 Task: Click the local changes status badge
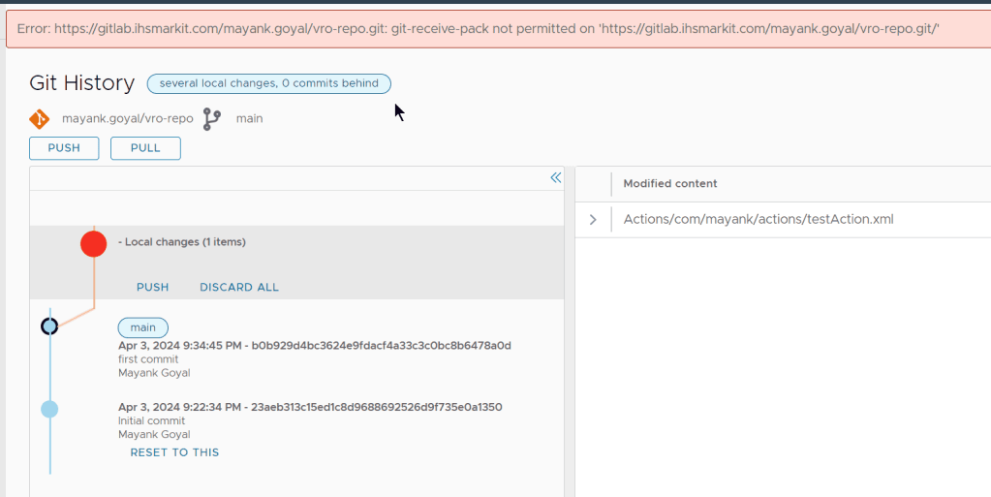(268, 84)
